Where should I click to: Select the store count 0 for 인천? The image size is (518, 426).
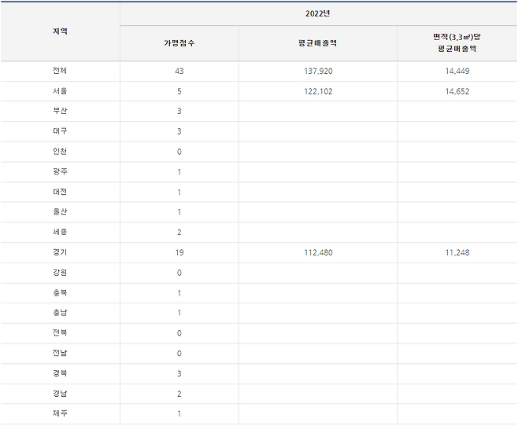179,152
